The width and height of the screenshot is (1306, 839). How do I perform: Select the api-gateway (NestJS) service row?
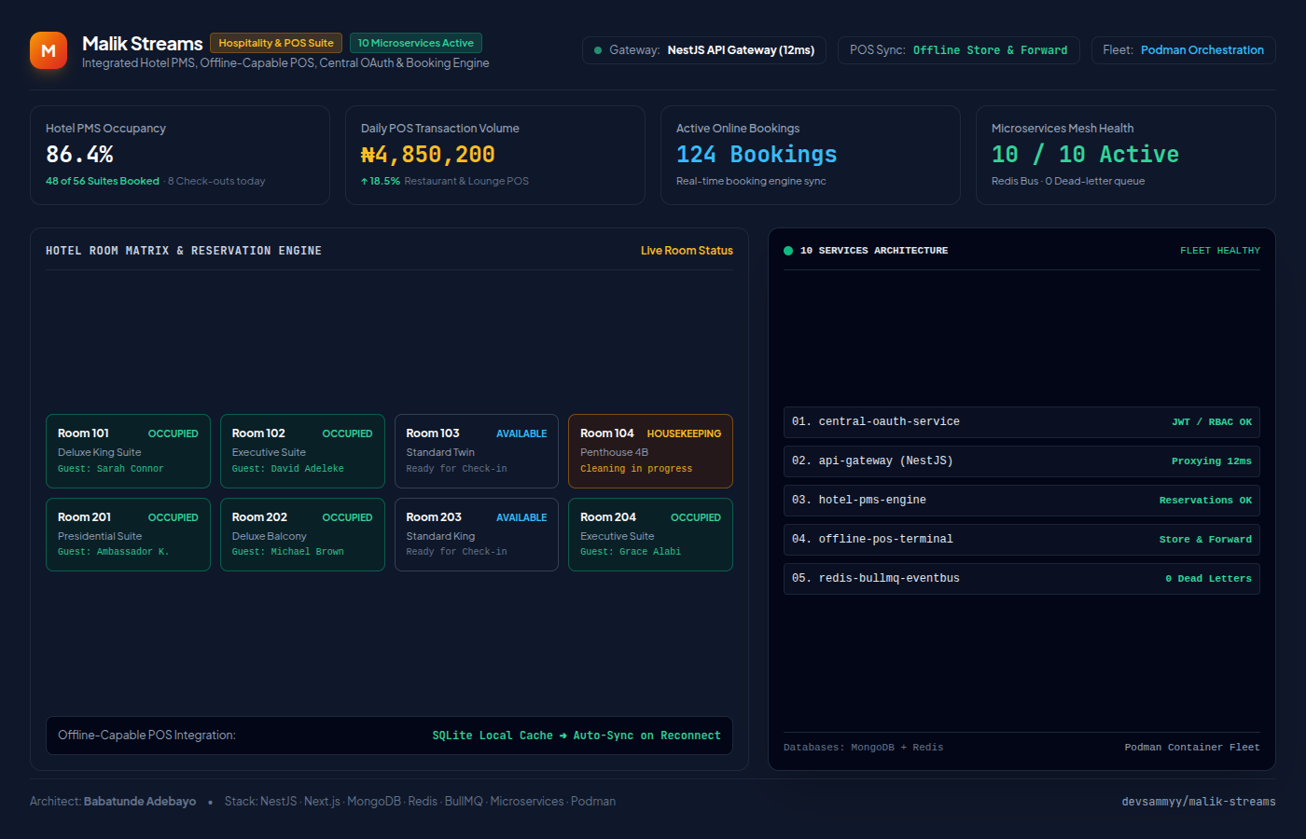coord(1021,461)
